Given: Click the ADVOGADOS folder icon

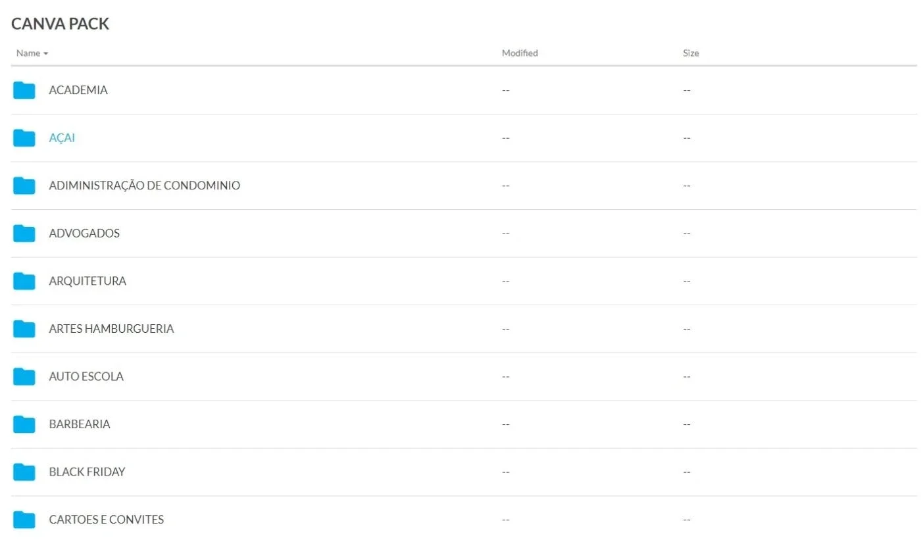Looking at the screenshot, I should [x=24, y=234].
